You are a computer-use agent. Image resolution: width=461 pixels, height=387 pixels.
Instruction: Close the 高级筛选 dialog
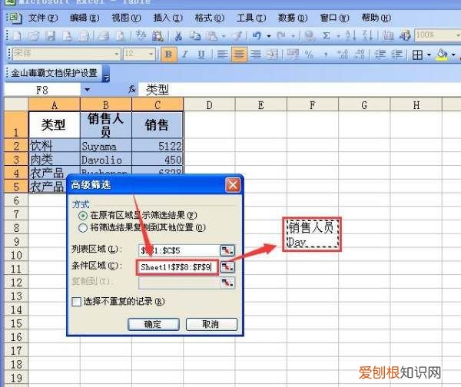(x=233, y=185)
